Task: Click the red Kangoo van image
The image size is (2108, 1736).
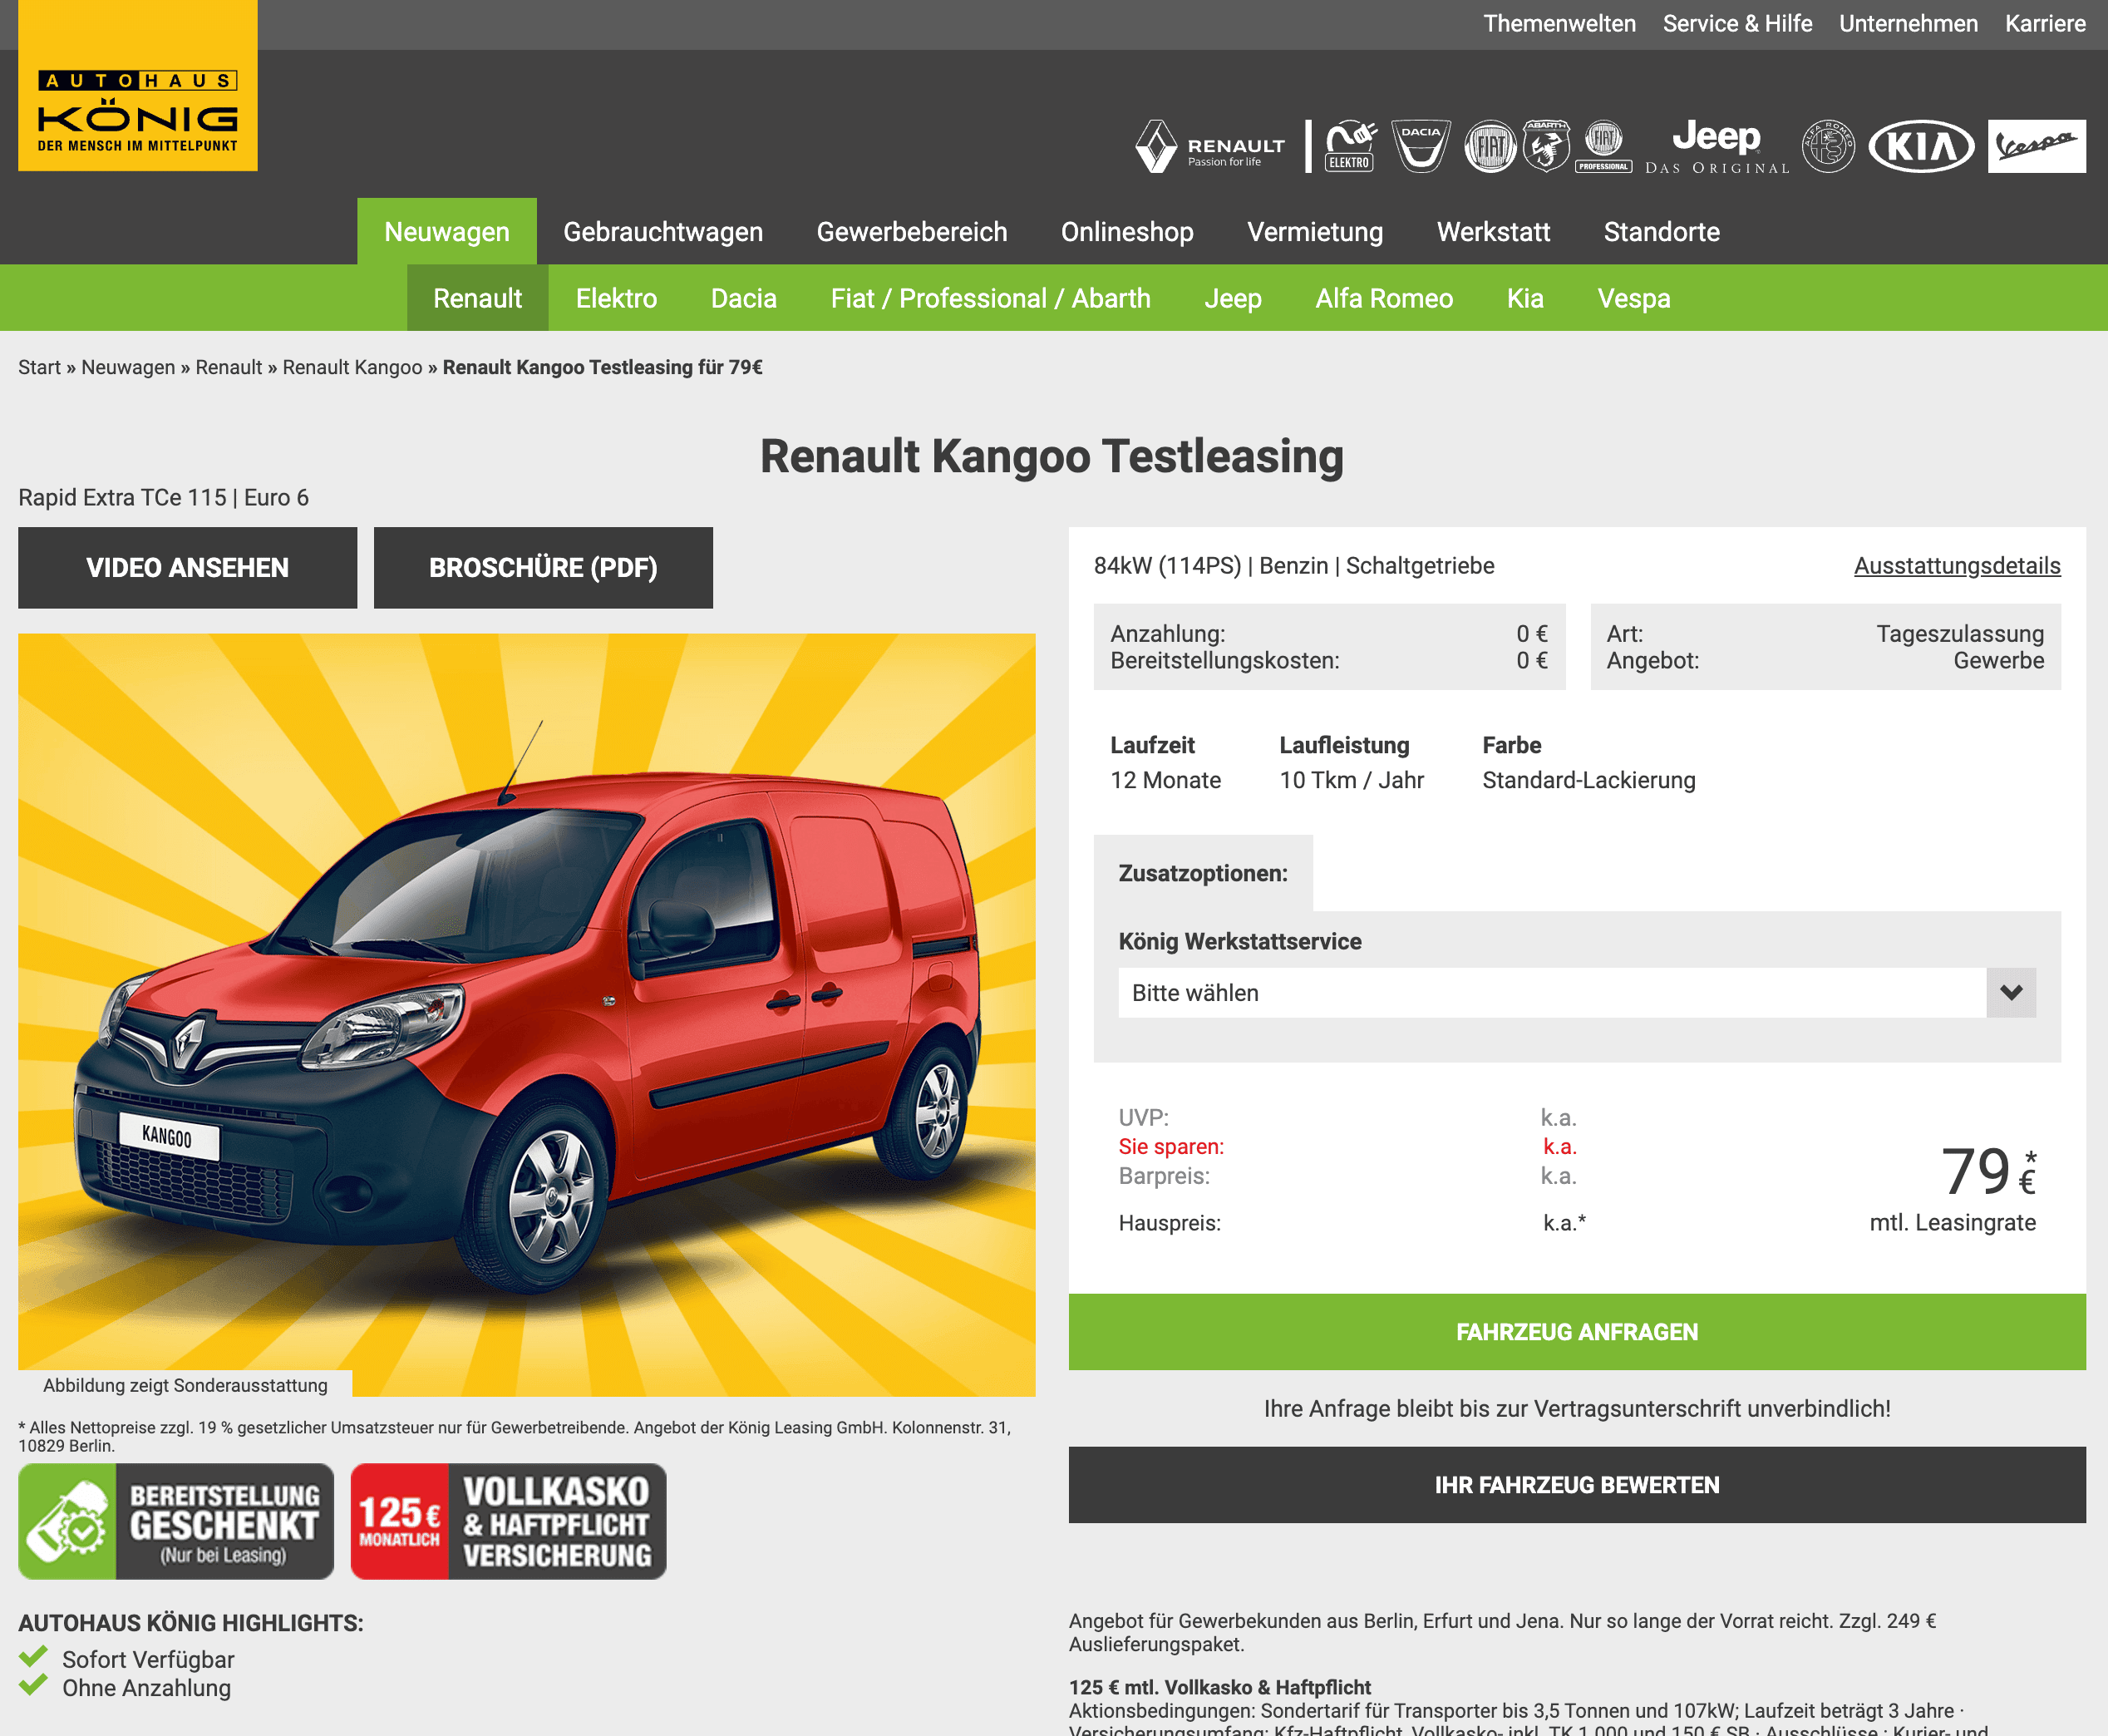Action: point(527,1014)
